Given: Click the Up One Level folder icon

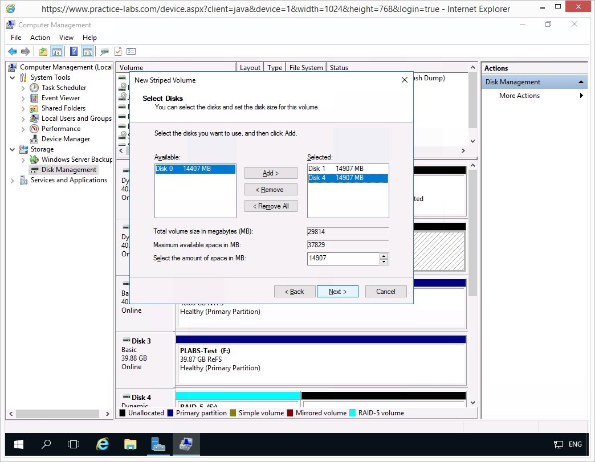Looking at the screenshot, I should 43,51.
